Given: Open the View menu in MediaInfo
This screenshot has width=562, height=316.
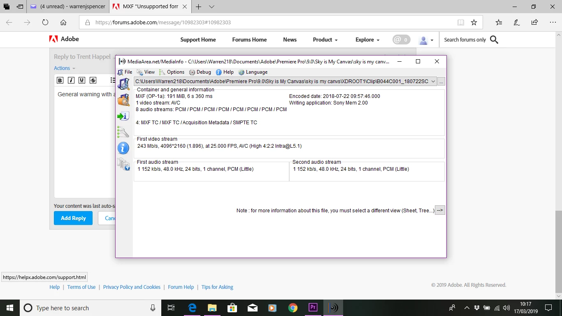Looking at the screenshot, I should tap(146, 72).
